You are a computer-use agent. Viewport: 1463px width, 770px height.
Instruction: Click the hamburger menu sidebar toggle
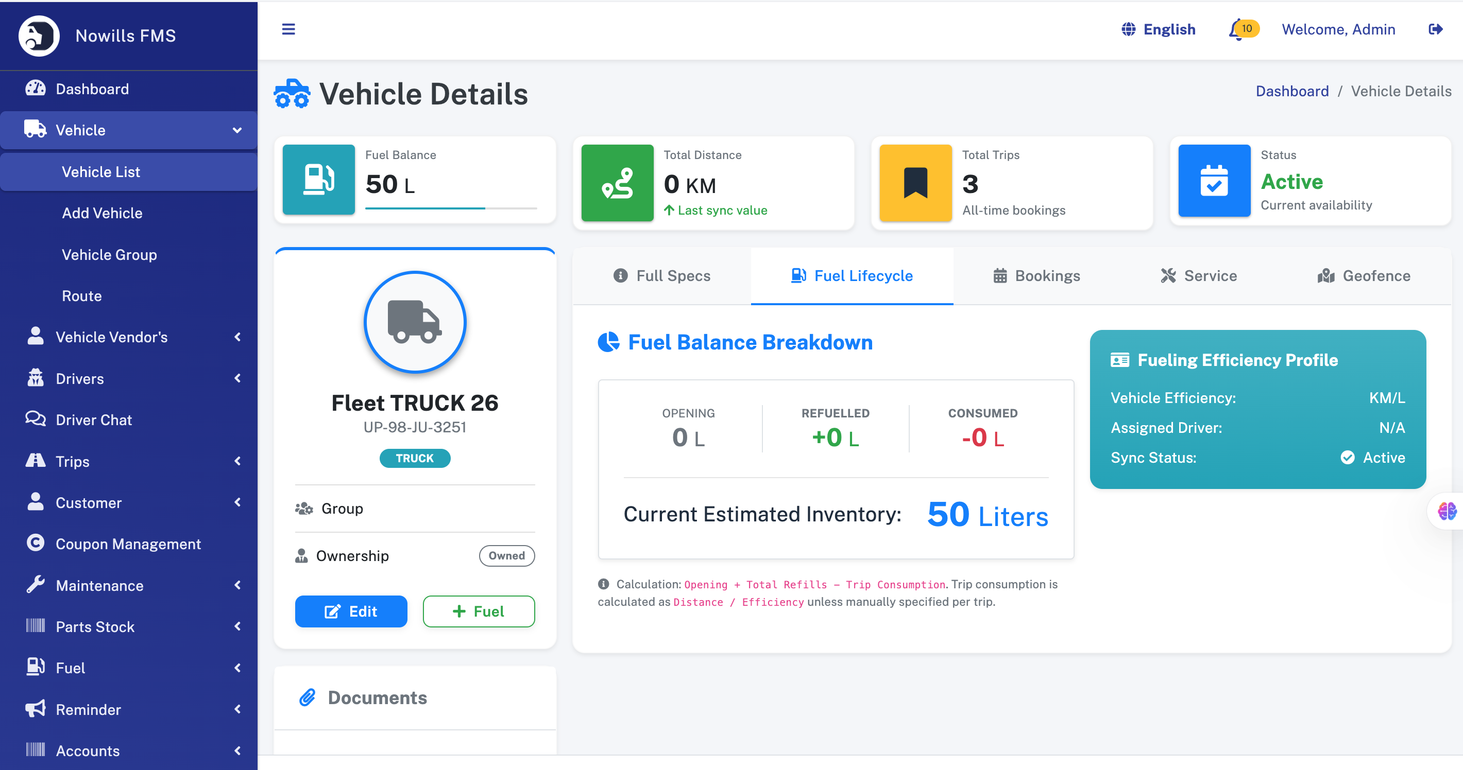288,29
